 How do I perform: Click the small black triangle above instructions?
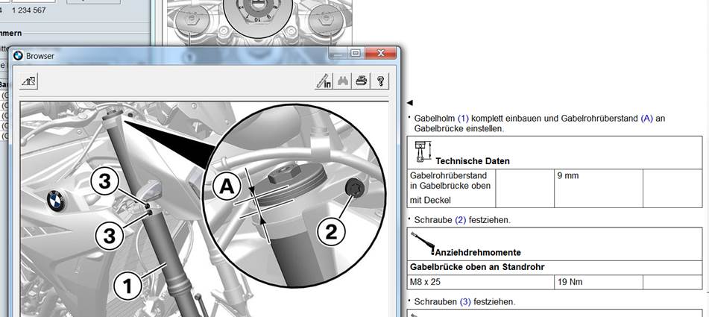[x=409, y=103]
